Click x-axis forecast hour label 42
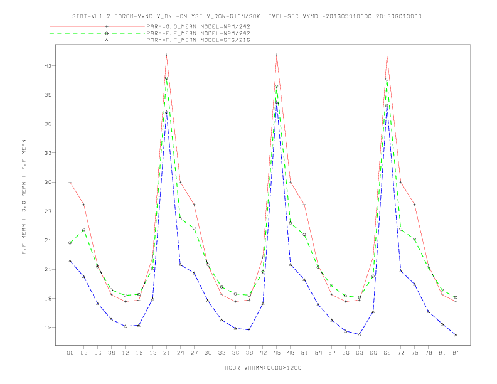Viewport: 497px width, 384px height. (263, 353)
